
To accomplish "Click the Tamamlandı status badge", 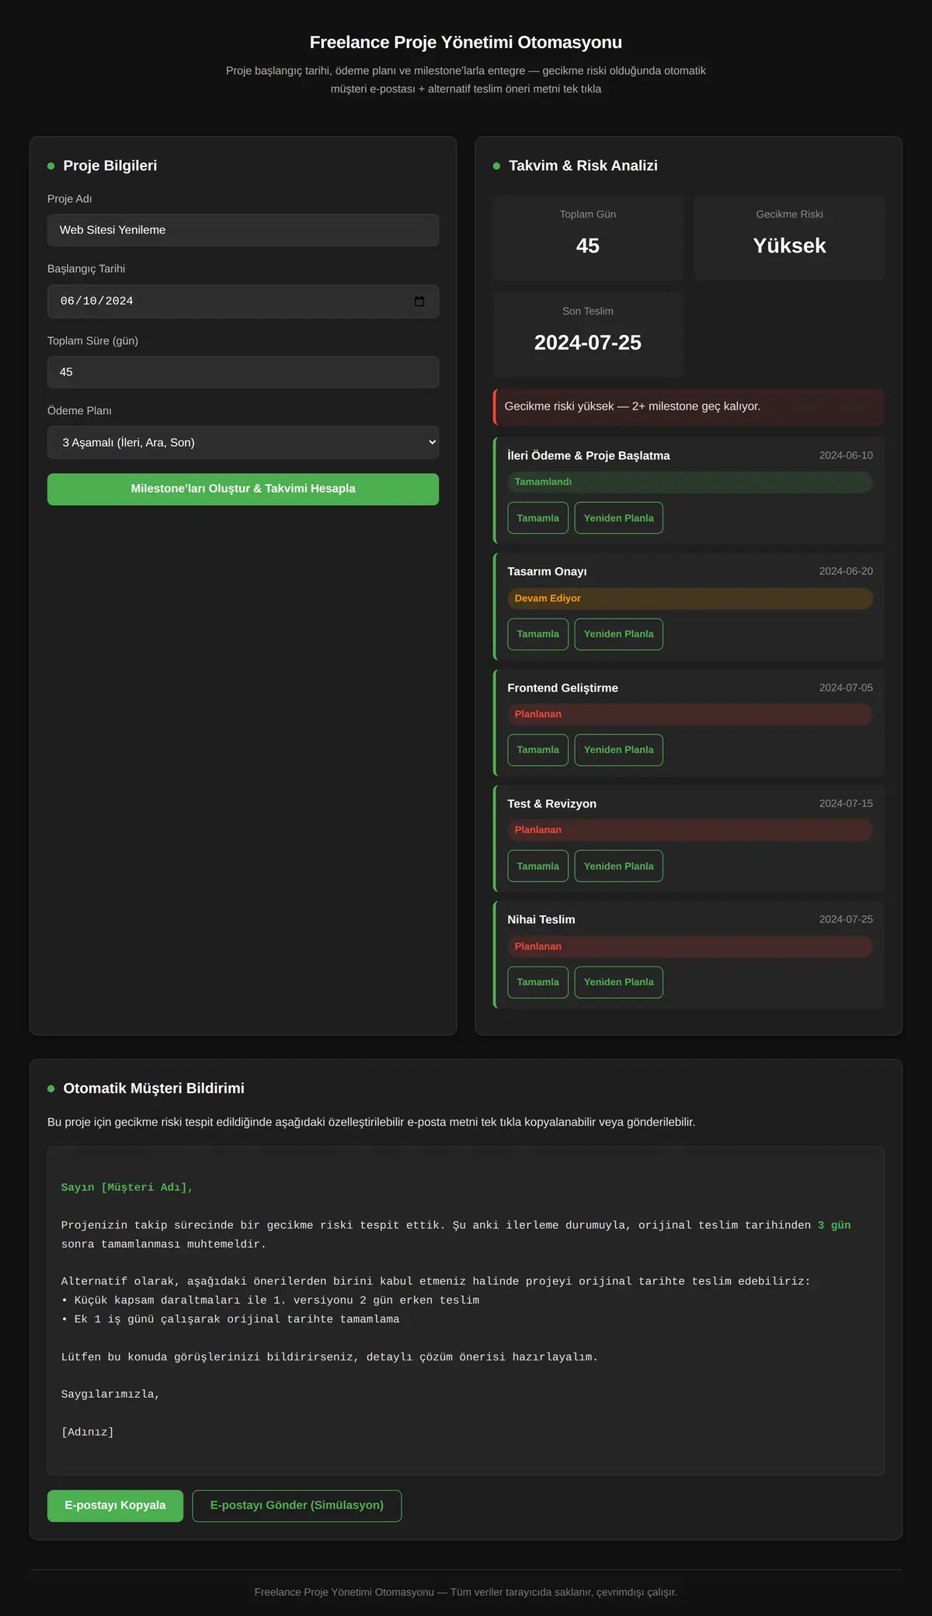I will [x=690, y=482].
